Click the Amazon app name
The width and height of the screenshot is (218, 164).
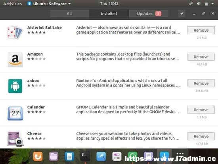click(x=35, y=54)
